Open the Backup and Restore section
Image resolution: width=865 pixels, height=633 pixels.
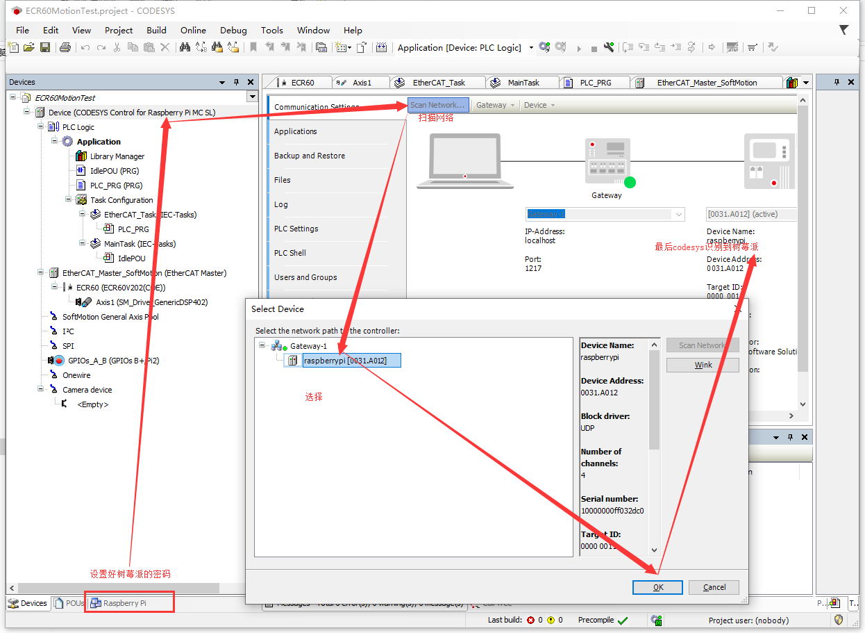pyautogui.click(x=310, y=156)
